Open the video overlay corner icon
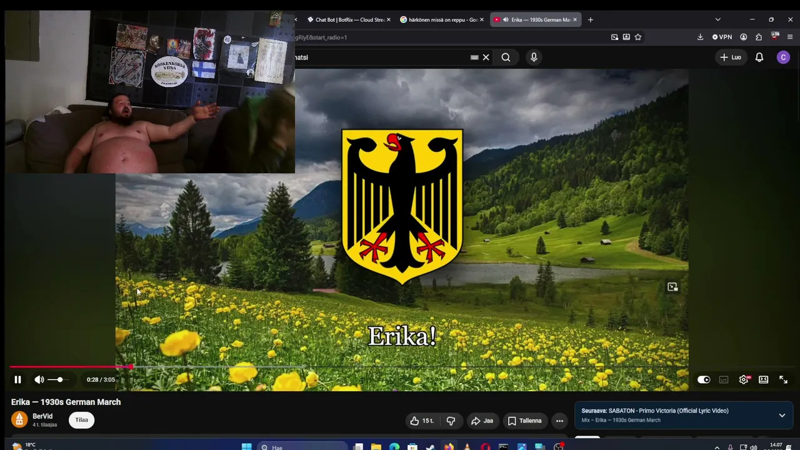 click(x=672, y=287)
